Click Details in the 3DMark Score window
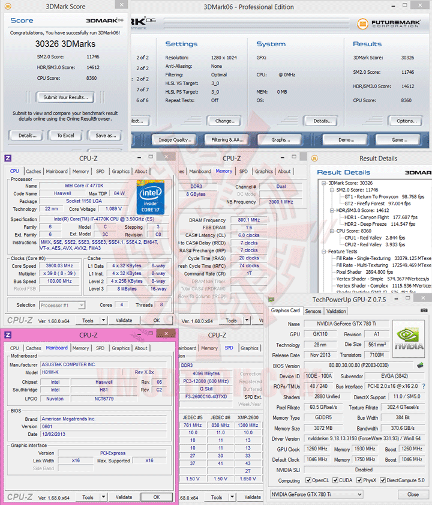Screen dimensions: 432x505 [x=28, y=136]
